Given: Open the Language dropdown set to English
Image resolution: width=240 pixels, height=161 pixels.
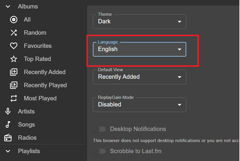Looking at the screenshot, I should (139, 49).
